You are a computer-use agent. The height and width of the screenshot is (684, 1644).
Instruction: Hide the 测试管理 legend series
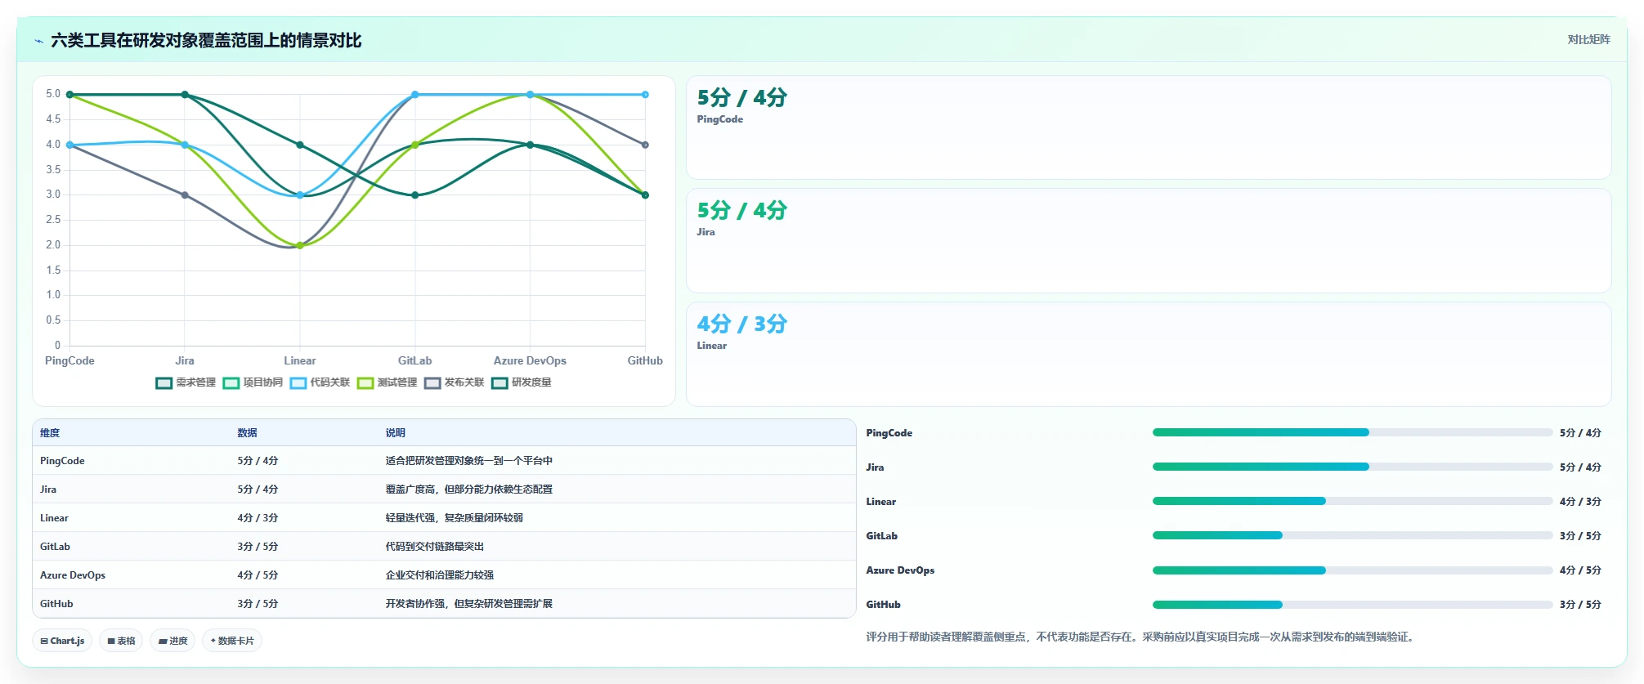click(387, 382)
